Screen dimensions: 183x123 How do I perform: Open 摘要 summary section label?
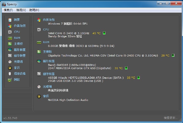(x=17, y=20)
